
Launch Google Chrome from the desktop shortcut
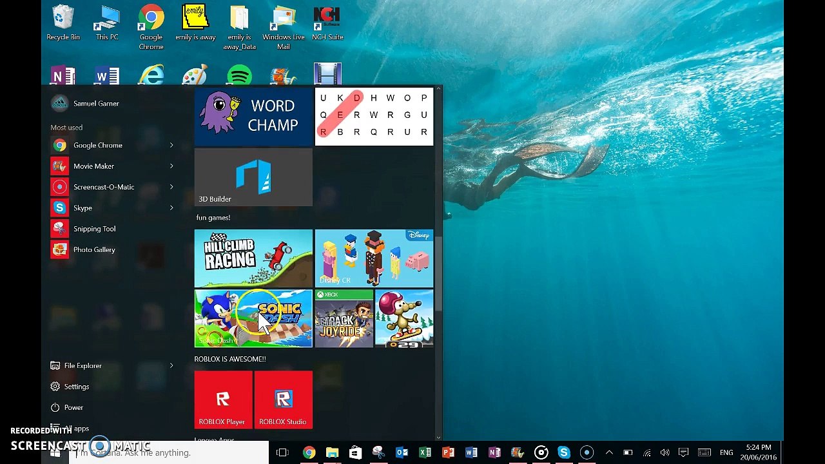point(151,27)
